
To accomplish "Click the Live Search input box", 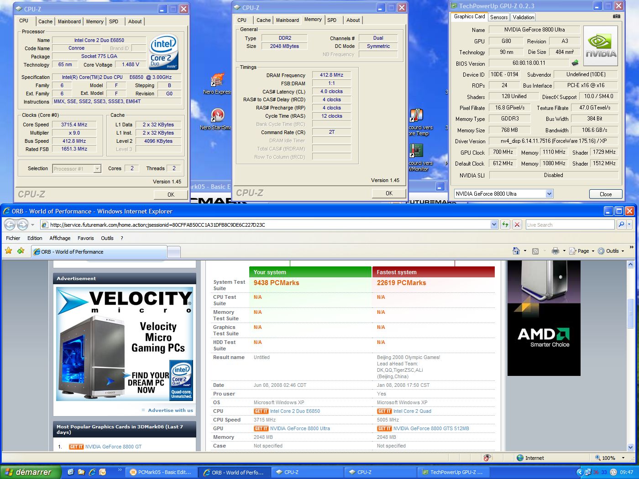I will (571, 224).
